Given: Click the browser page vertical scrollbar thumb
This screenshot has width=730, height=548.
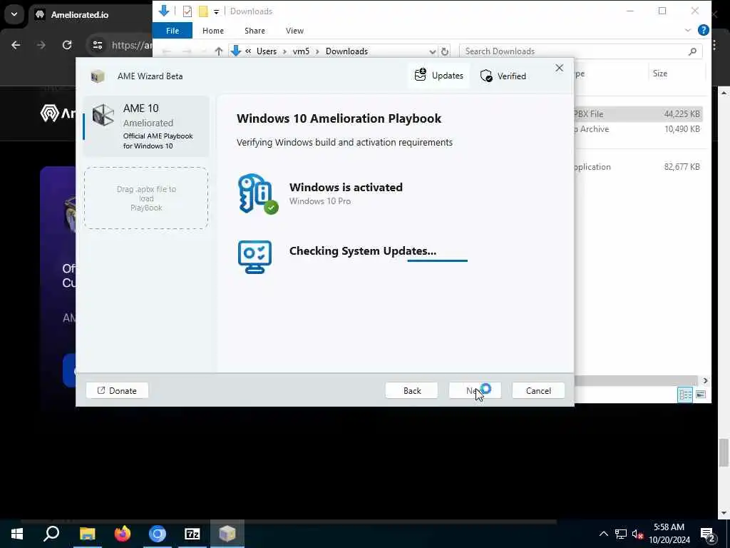Looking at the screenshot, I should click(x=724, y=452).
